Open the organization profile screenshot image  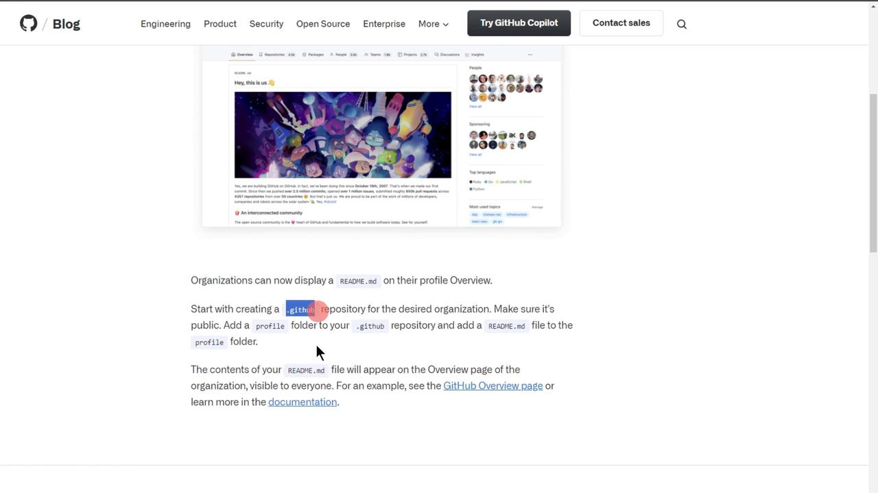(x=381, y=137)
